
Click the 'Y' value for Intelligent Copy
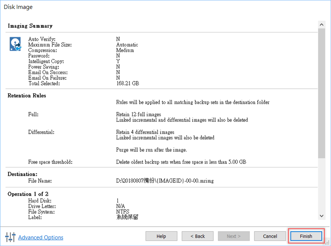click(x=118, y=61)
